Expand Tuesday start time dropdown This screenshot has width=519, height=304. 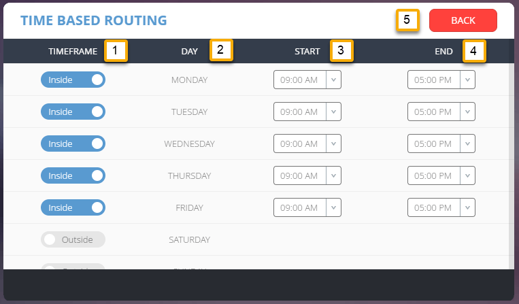(x=333, y=112)
